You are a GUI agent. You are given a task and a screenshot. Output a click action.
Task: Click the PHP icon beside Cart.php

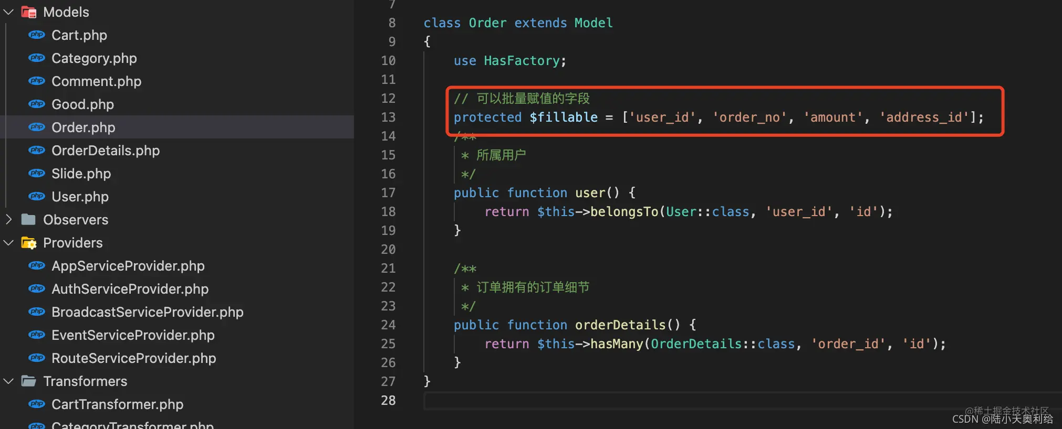(x=37, y=35)
